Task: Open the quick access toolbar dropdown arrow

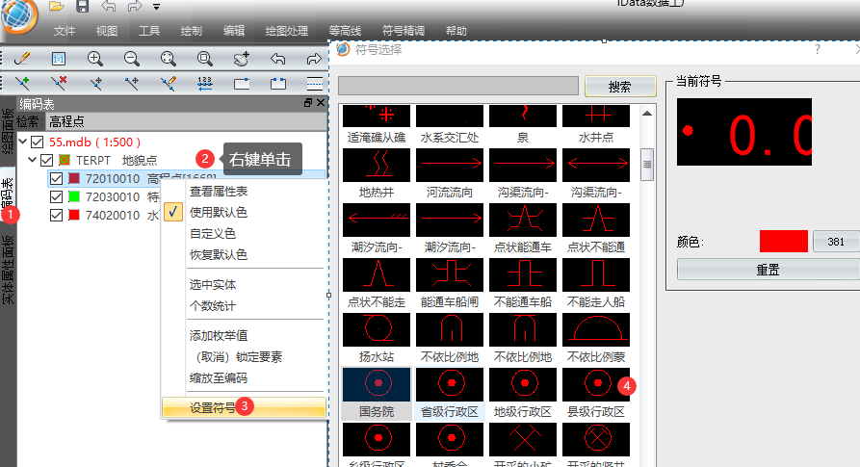Action: point(156,8)
